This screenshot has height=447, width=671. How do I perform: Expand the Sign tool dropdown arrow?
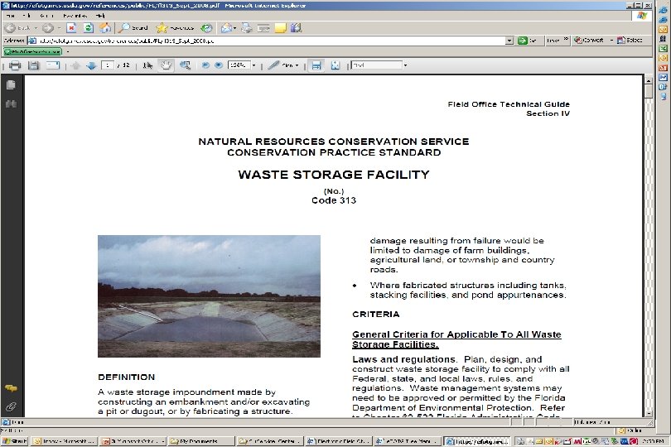(297, 65)
